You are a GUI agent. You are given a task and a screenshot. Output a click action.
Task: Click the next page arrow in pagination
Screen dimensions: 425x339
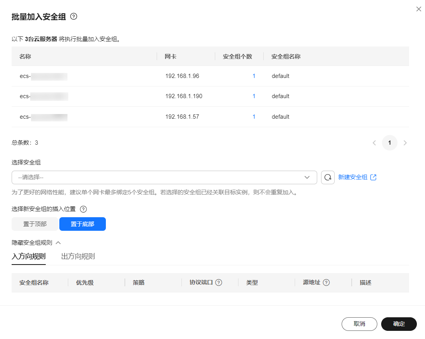(x=405, y=143)
